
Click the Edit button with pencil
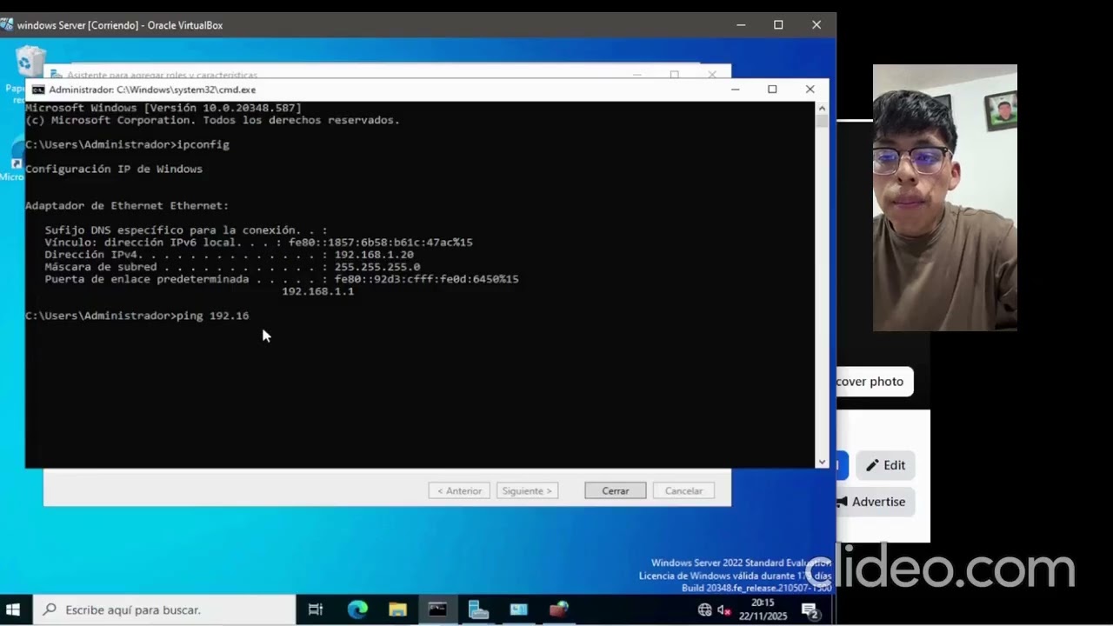click(885, 465)
